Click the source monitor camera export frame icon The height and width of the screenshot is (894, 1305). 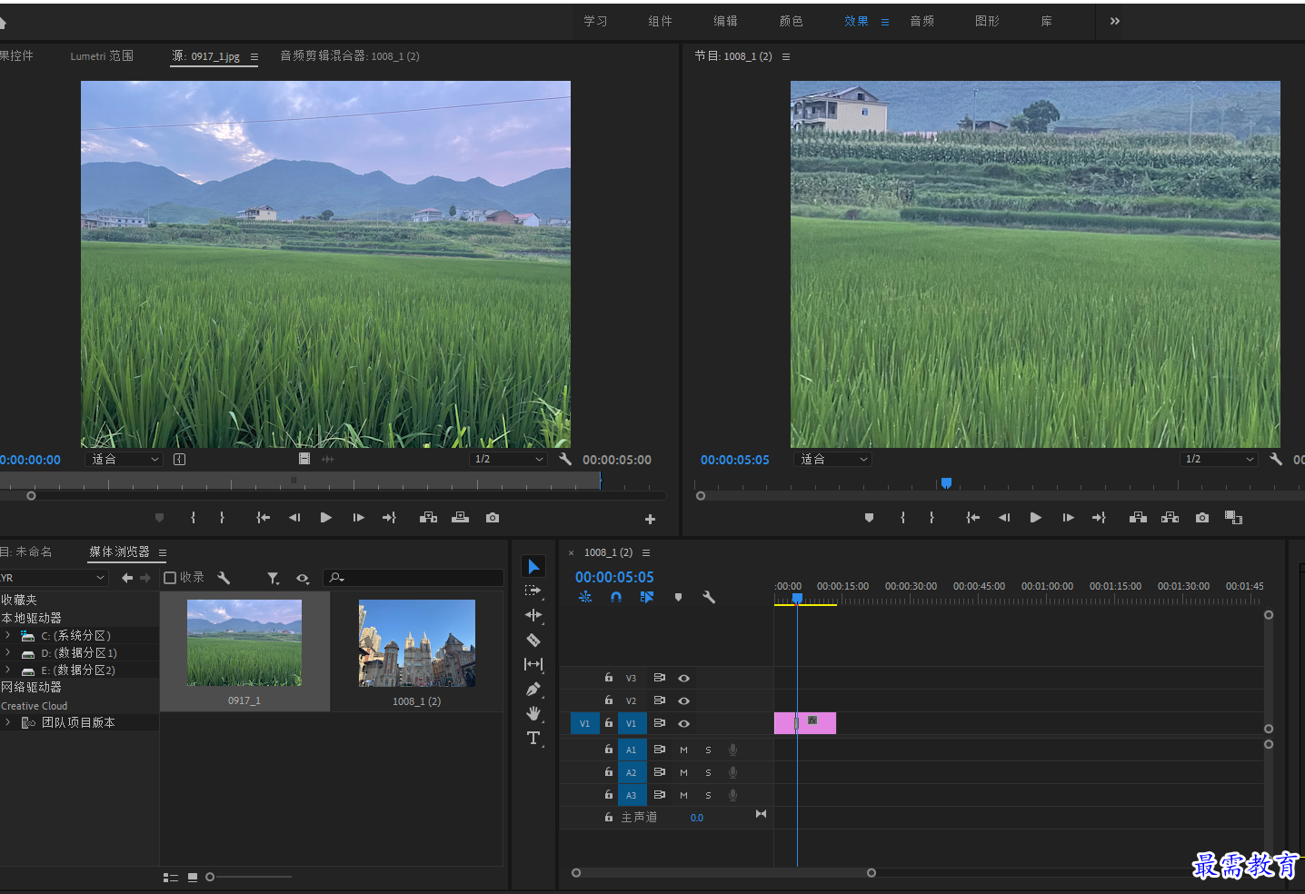pyautogui.click(x=493, y=518)
